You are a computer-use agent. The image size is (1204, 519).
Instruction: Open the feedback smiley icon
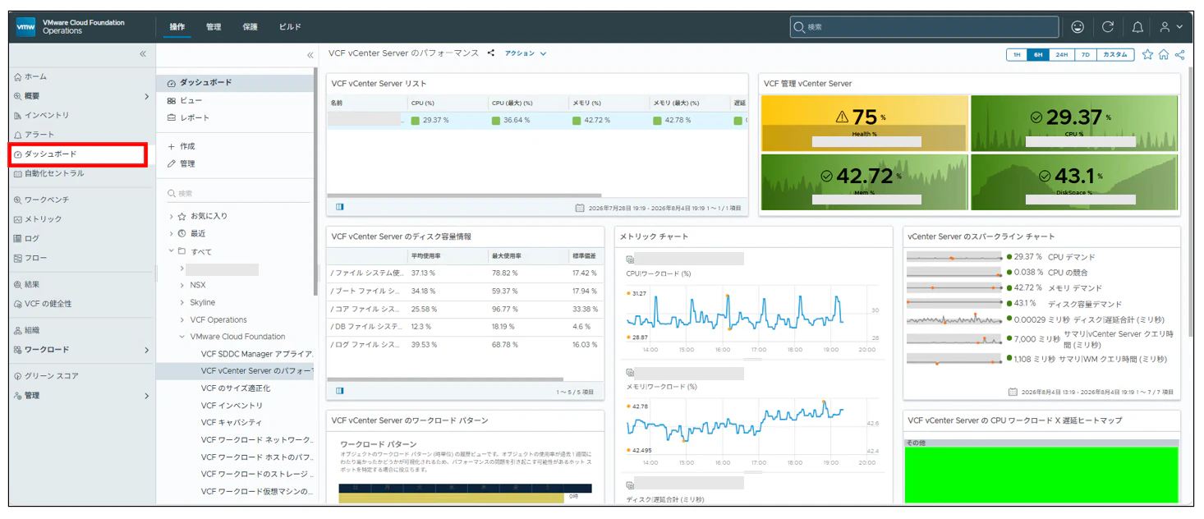[1078, 27]
